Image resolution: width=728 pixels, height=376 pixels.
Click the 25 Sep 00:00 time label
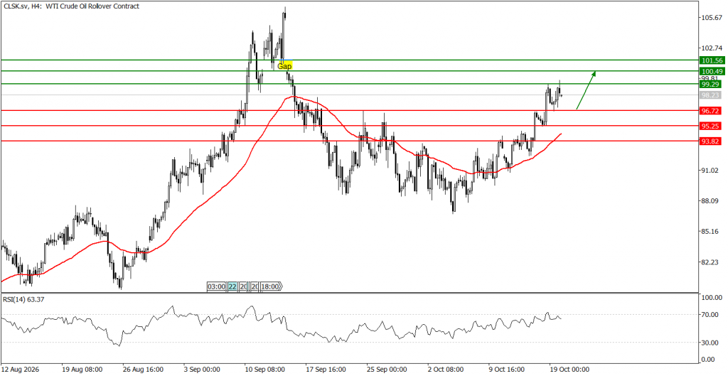pyautogui.click(x=387, y=370)
